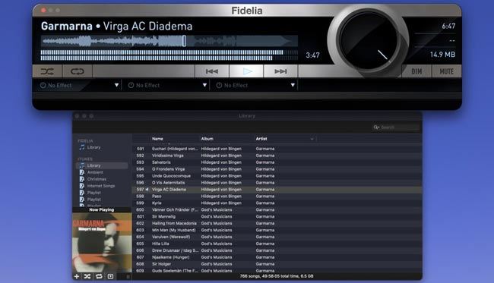
Task: Click the Now Playing header
Action: coord(102,209)
